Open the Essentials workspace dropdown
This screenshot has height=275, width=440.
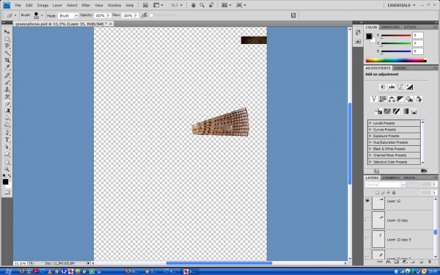(401, 5)
